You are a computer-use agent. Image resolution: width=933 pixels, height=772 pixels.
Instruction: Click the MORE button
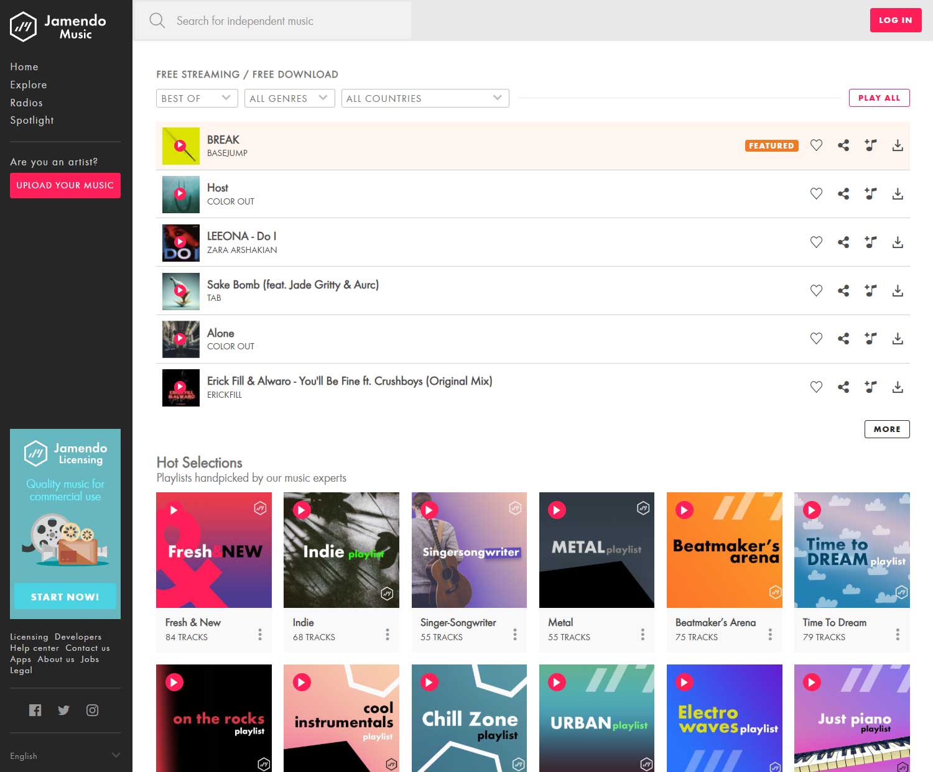point(887,429)
